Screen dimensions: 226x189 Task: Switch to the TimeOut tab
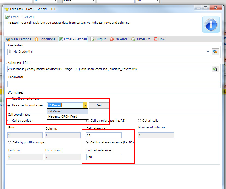(x=141, y=39)
